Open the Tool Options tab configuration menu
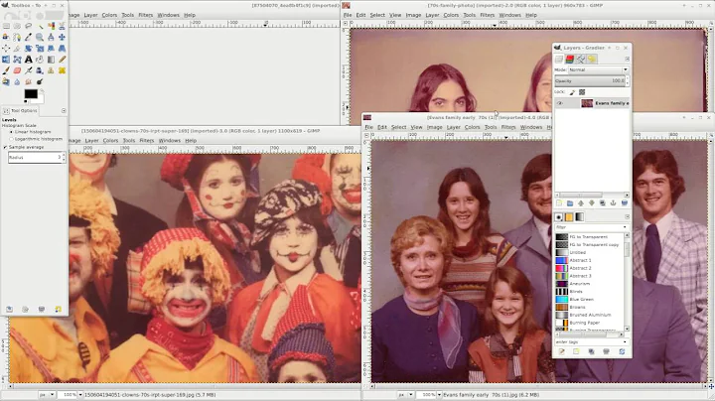This screenshot has height=401, width=715. pyautogui.click(x=64, y=111)
